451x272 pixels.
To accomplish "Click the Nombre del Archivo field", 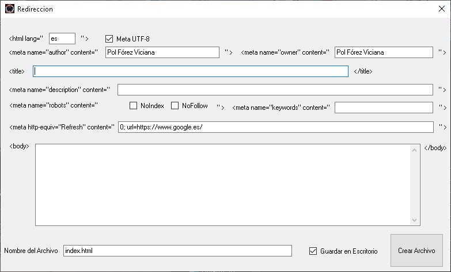I will click(177, 251).
